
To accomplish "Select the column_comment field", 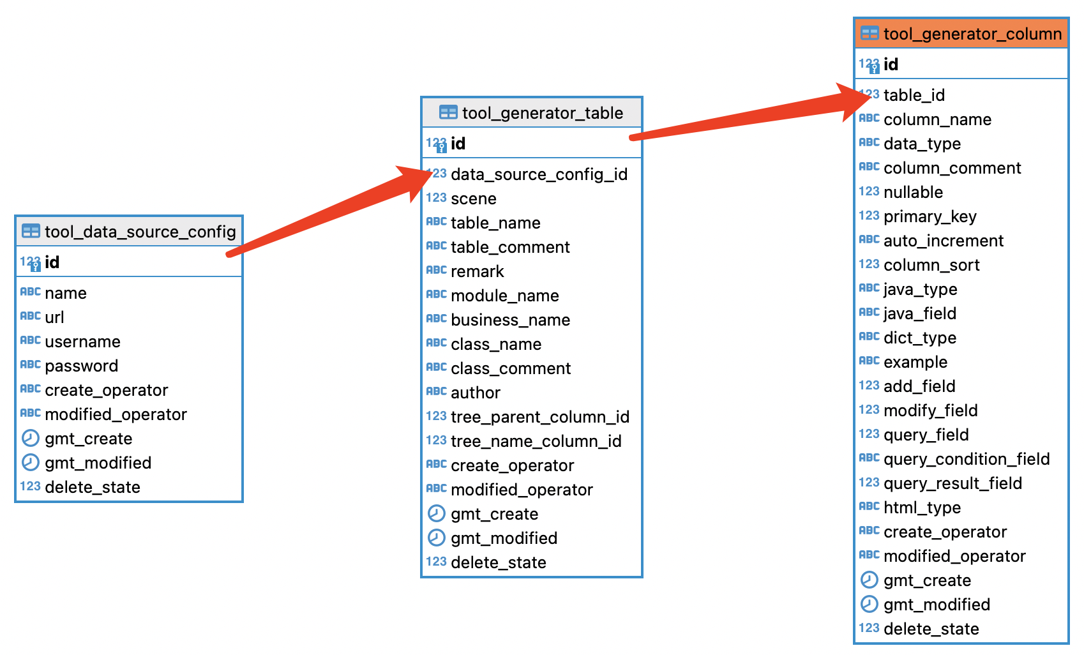I will (952, 168).
